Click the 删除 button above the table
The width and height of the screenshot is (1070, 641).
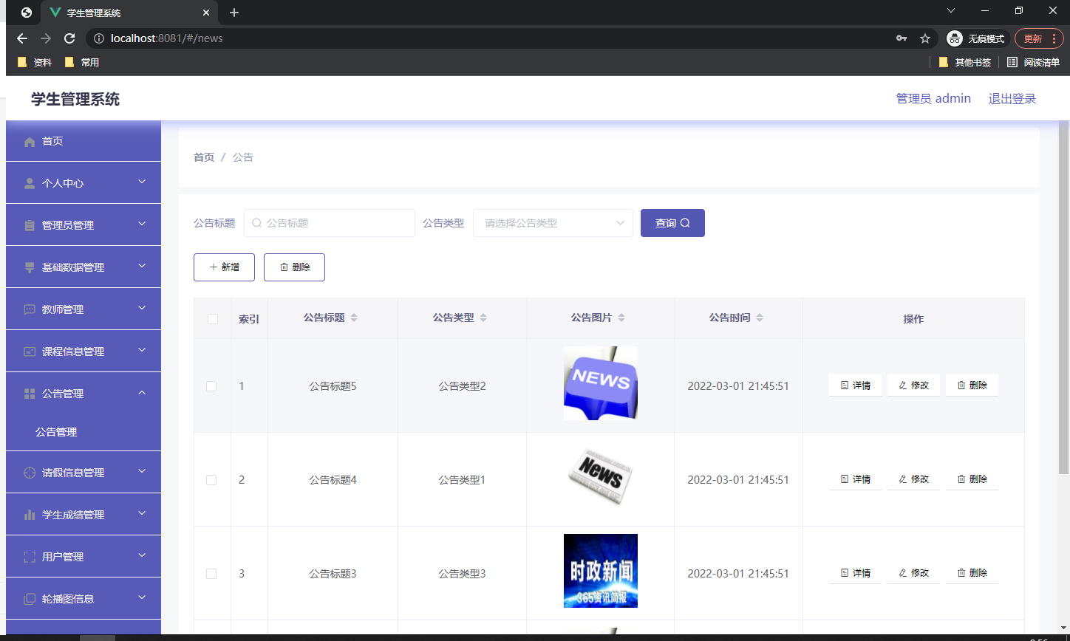pos(294,267)
